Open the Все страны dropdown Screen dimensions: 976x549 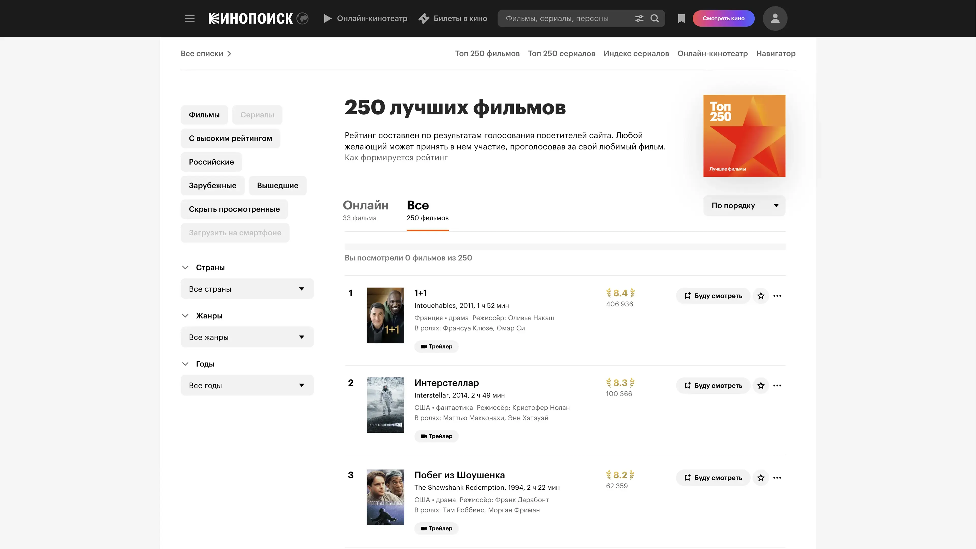(247, 289)
